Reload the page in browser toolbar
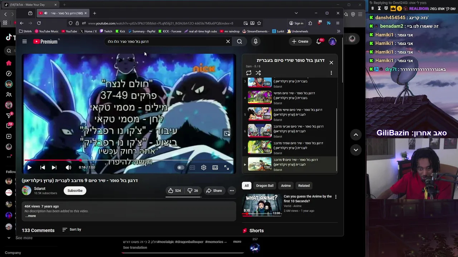 point(39,23)
